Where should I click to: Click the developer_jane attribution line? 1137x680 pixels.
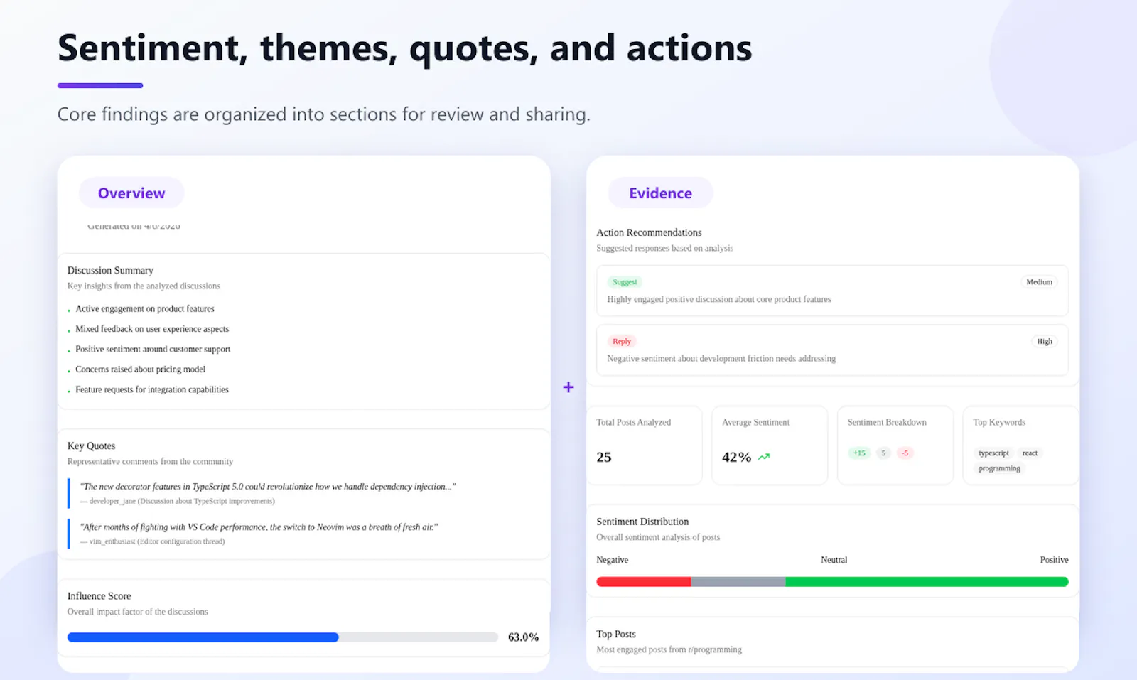click(x=178, y=501)
